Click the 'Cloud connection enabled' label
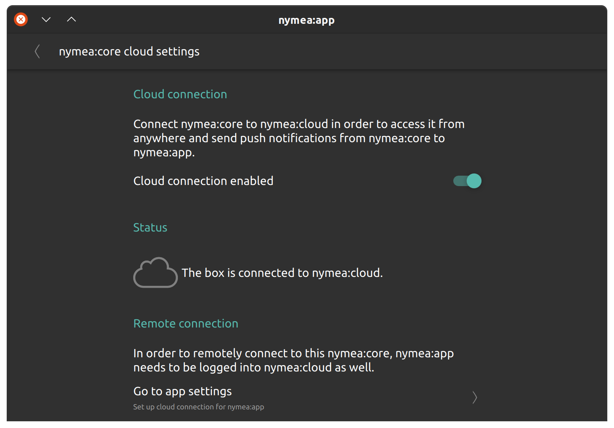 pyautogui.click(x=203, y=181)
